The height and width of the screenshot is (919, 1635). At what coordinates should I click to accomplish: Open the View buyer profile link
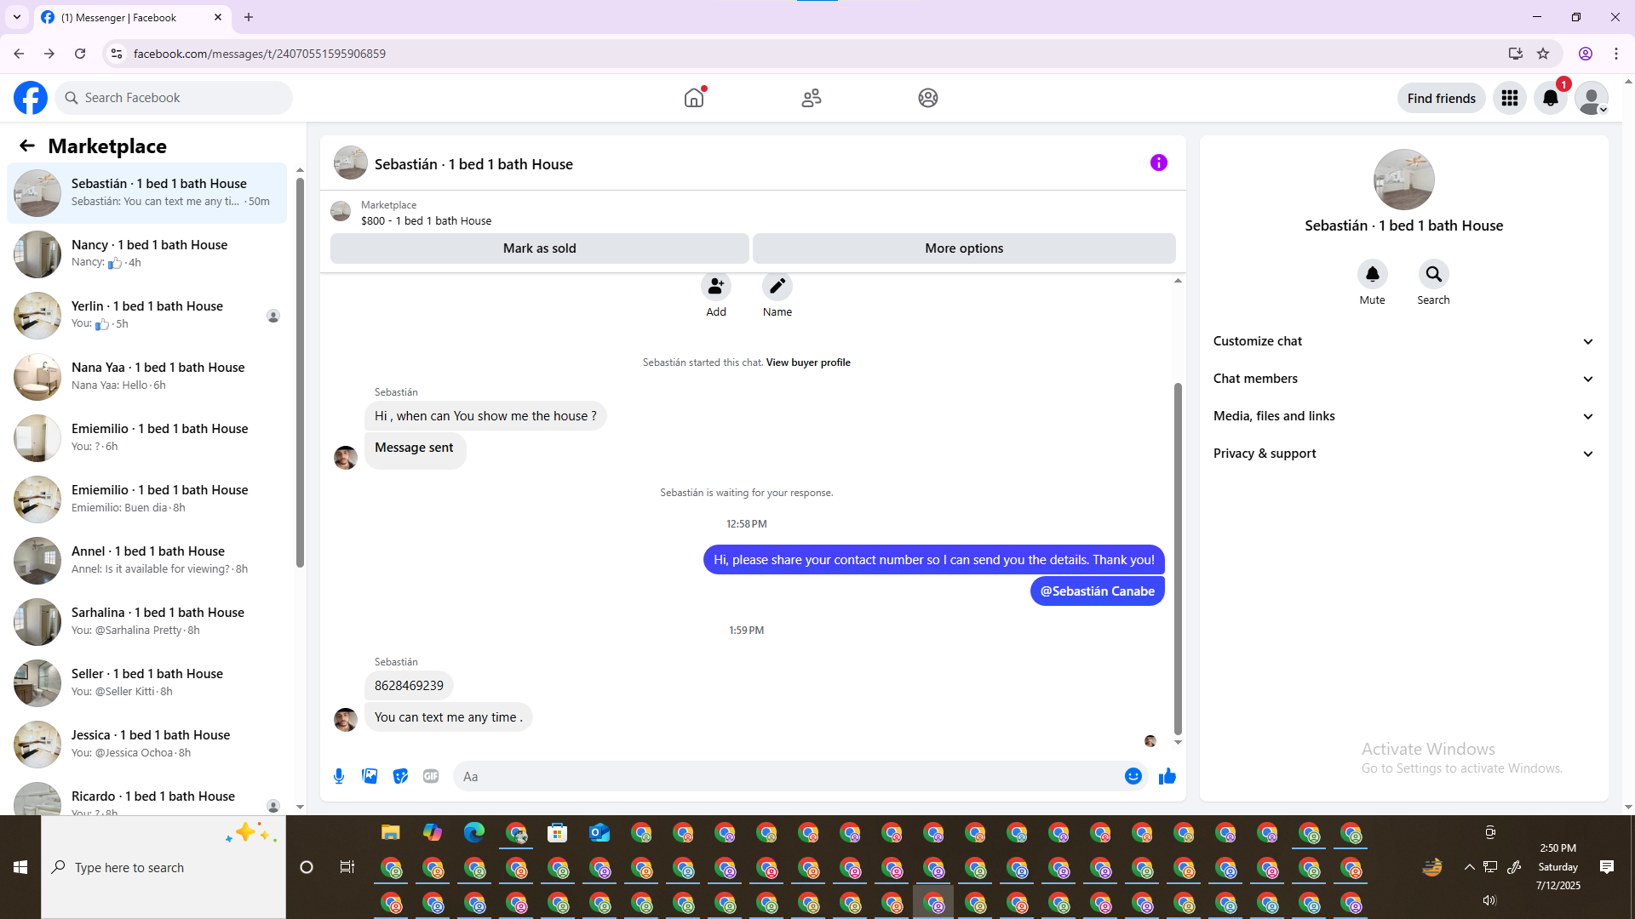[807, 362]
